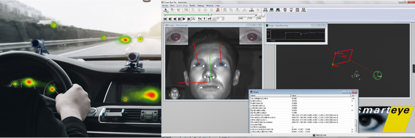
Task: Click the Graph window title bar
Action: tap(296, 25)
